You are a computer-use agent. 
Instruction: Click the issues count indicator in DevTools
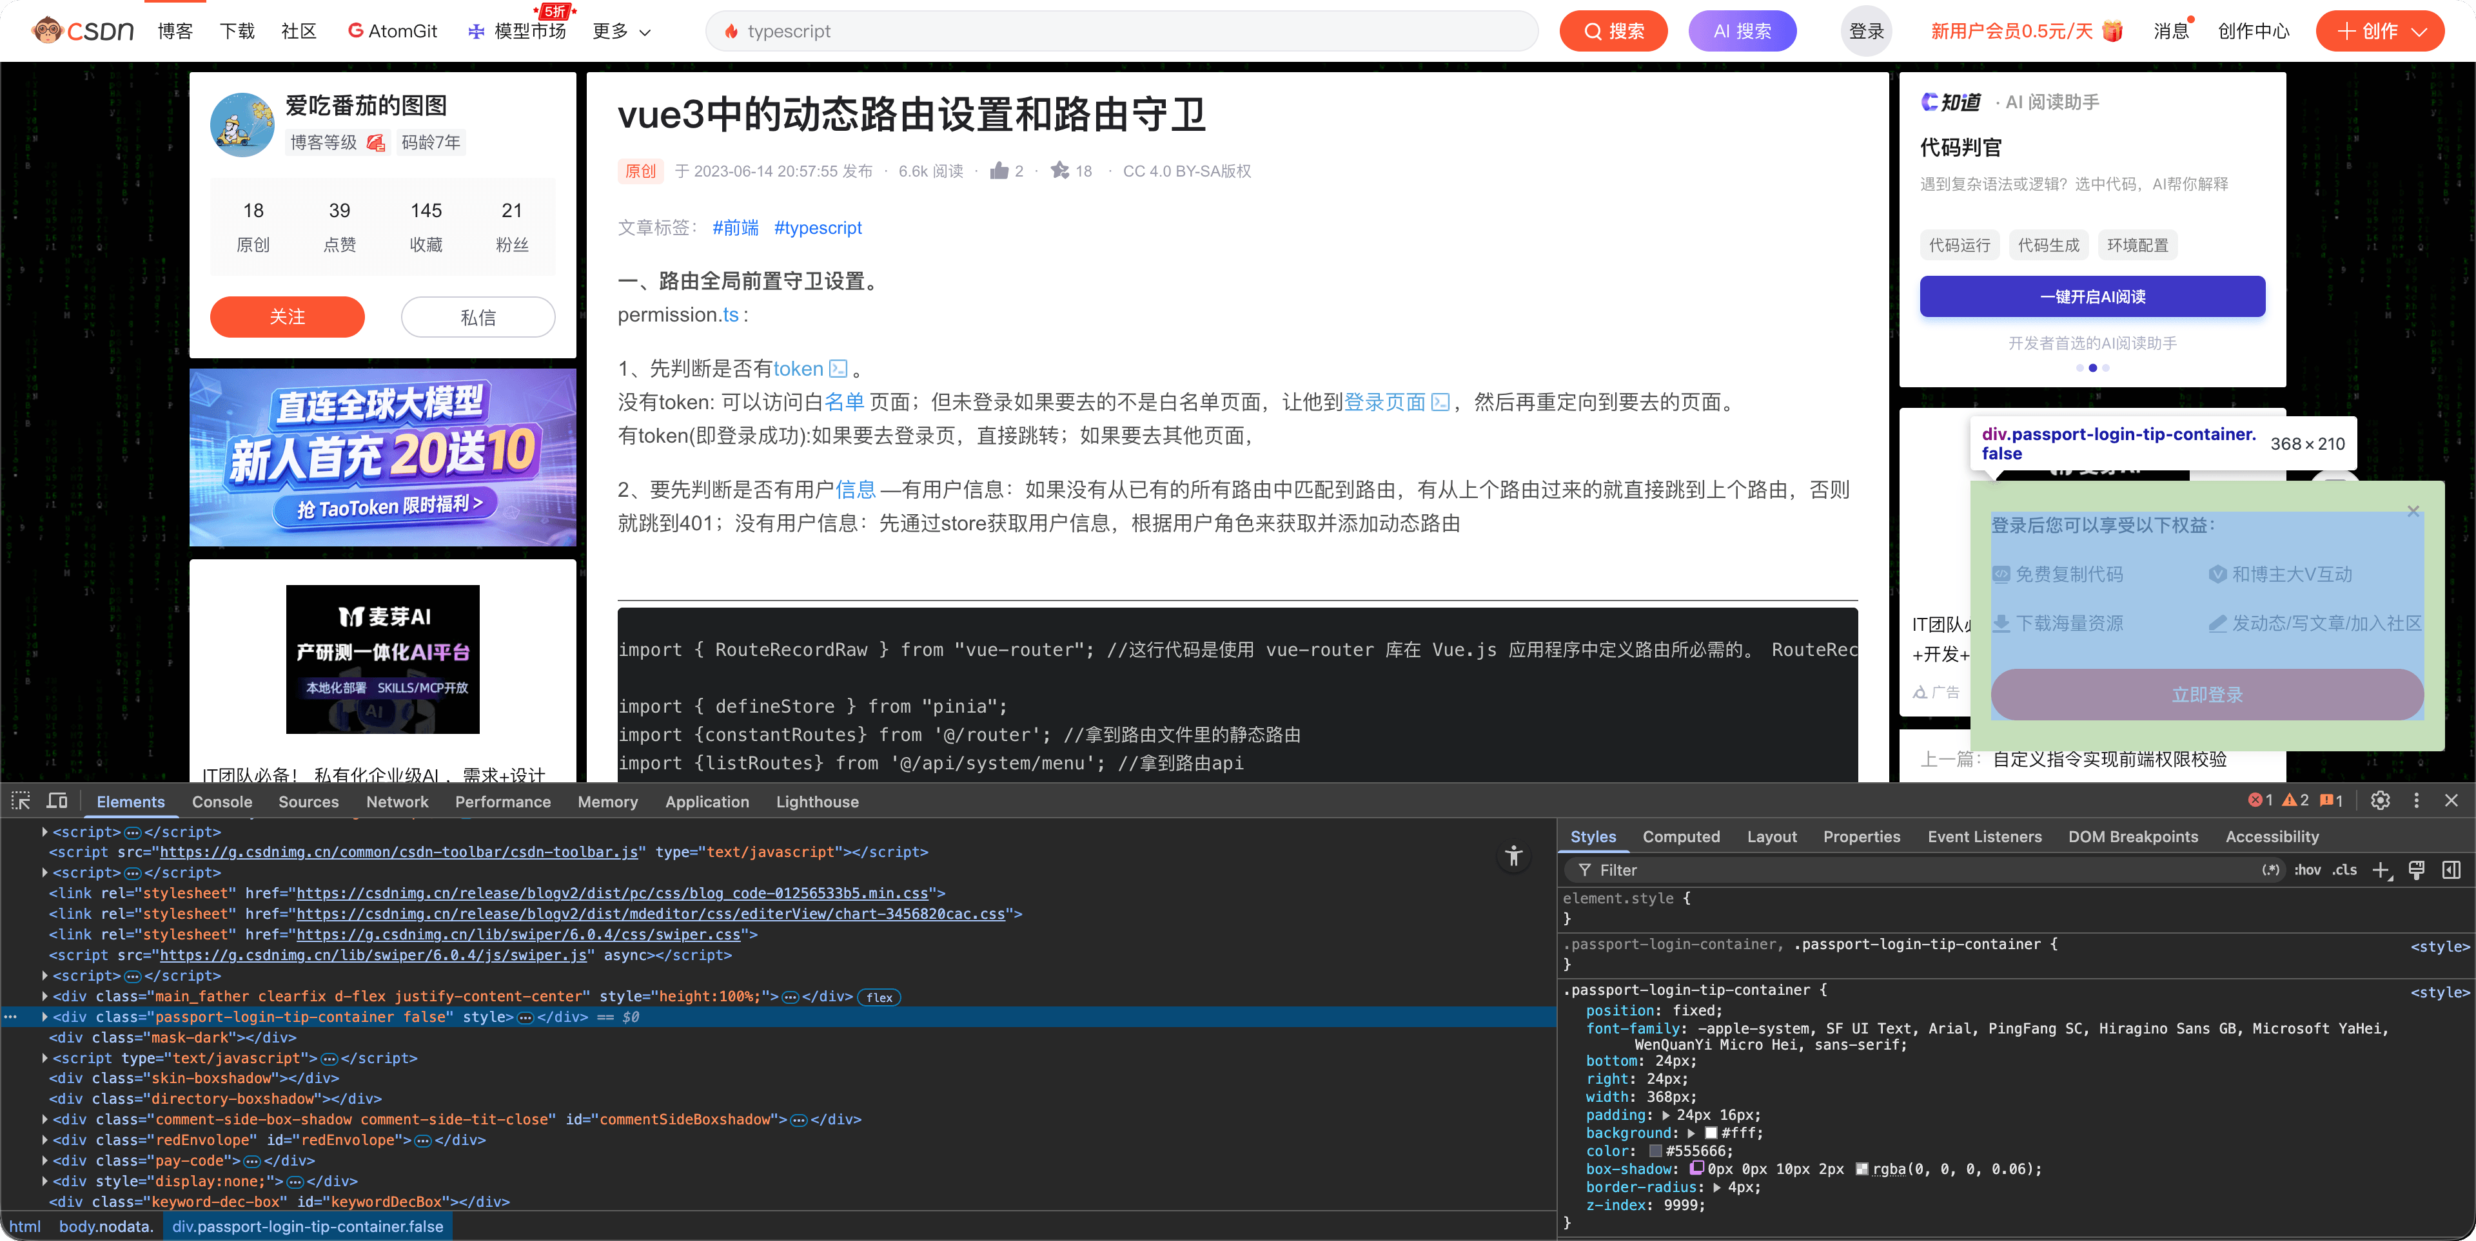pos(2331,801)
